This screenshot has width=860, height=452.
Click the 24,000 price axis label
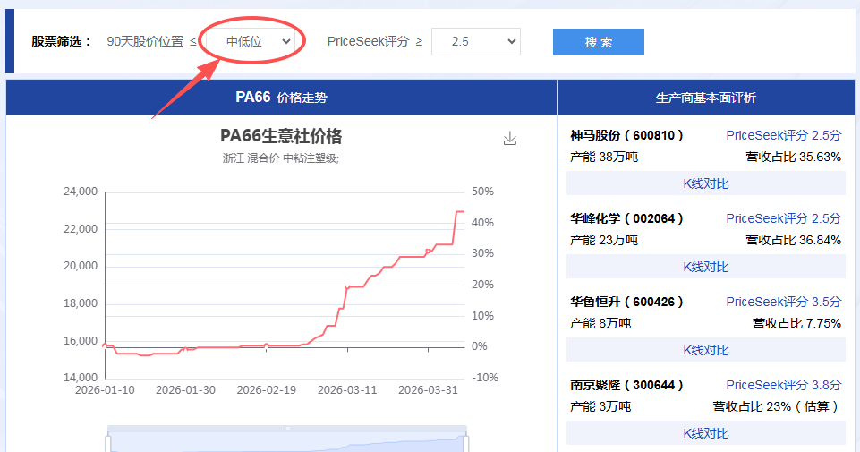pyautogui.click(x=81, y=192)
